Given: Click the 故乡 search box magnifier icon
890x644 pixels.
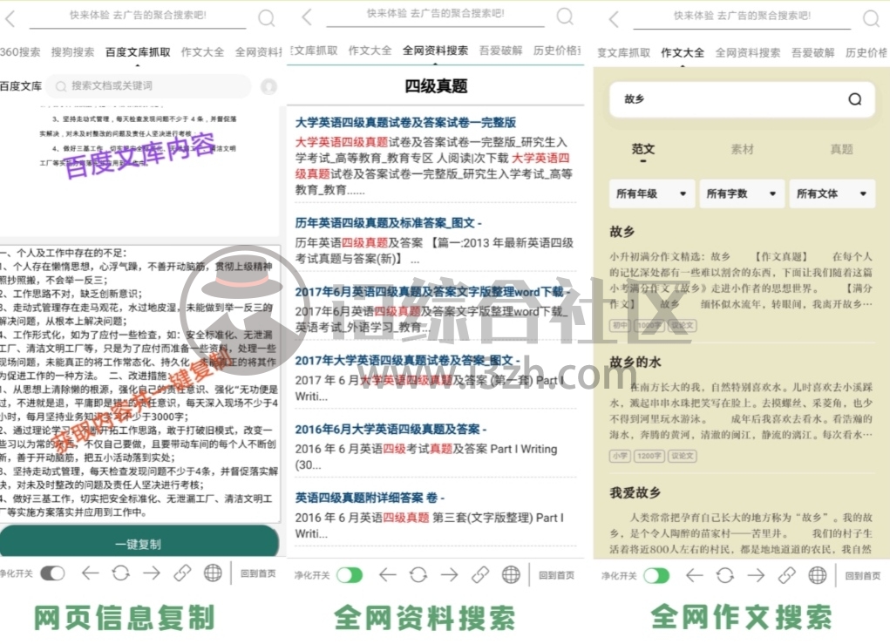Looking at the screenshot, I should [855, 99].
